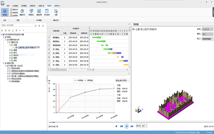
Task: Switch to the 项目 ribbon tab
Action: tap(8, 6)
